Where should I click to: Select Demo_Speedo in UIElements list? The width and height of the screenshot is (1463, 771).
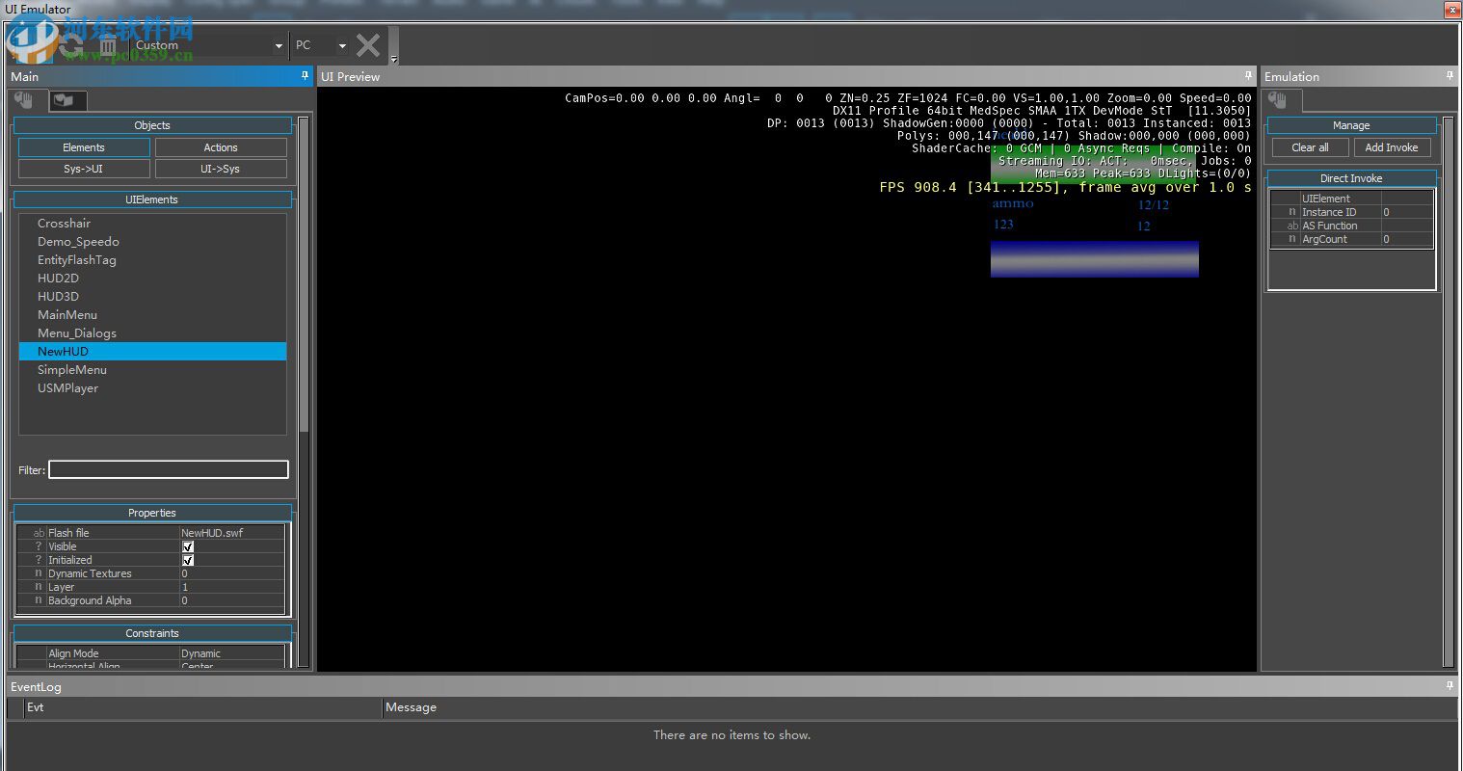pos(152,242)
